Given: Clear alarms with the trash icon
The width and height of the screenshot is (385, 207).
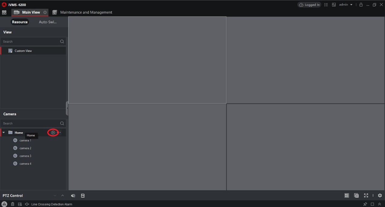Looking at the screenshot, I should pyautogui.click(x=13, y=204).
